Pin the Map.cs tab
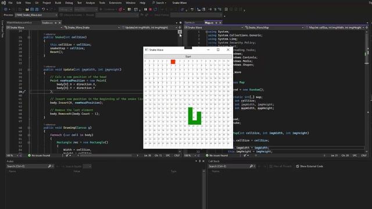Image resolution: width=372 pixels, height=209 pixels. pos(216,23)
